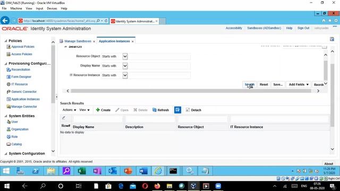Focus the IT Resource Instance search field
Image resolution: width=340 pixels, height=191 pixels.
pos(159,75)
